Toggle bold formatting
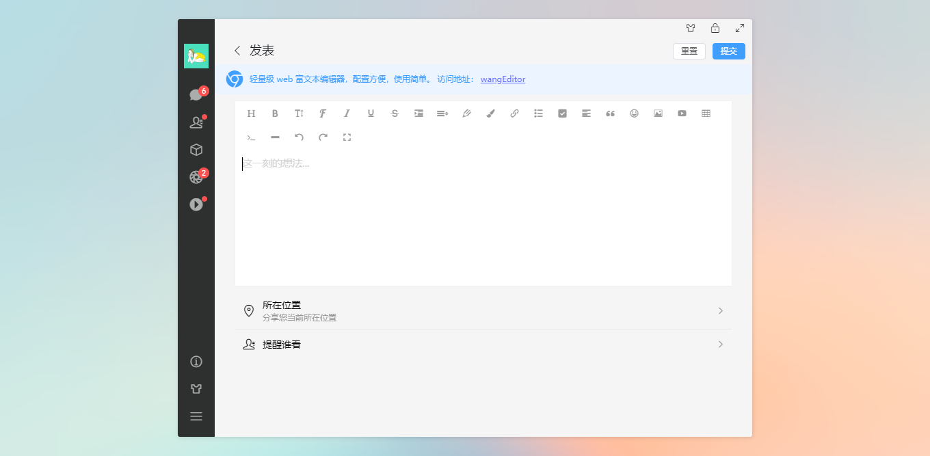The height and width of the screenshot is (456, 930). tap(275, 113)
